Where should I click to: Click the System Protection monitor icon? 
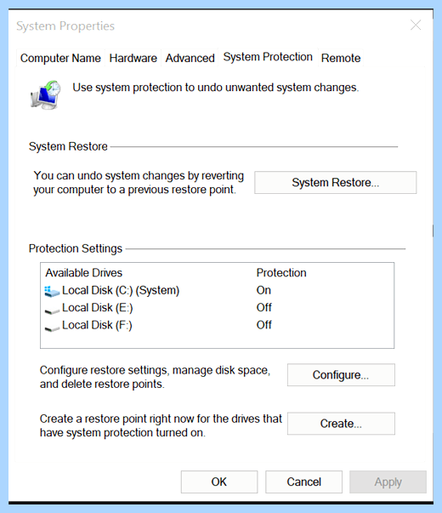pyautogui.click(x=46, y=95)
